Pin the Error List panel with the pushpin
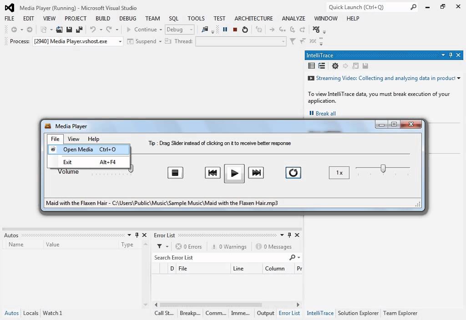The width and height of the screenshot is (466, 320). tap(289, 235)
